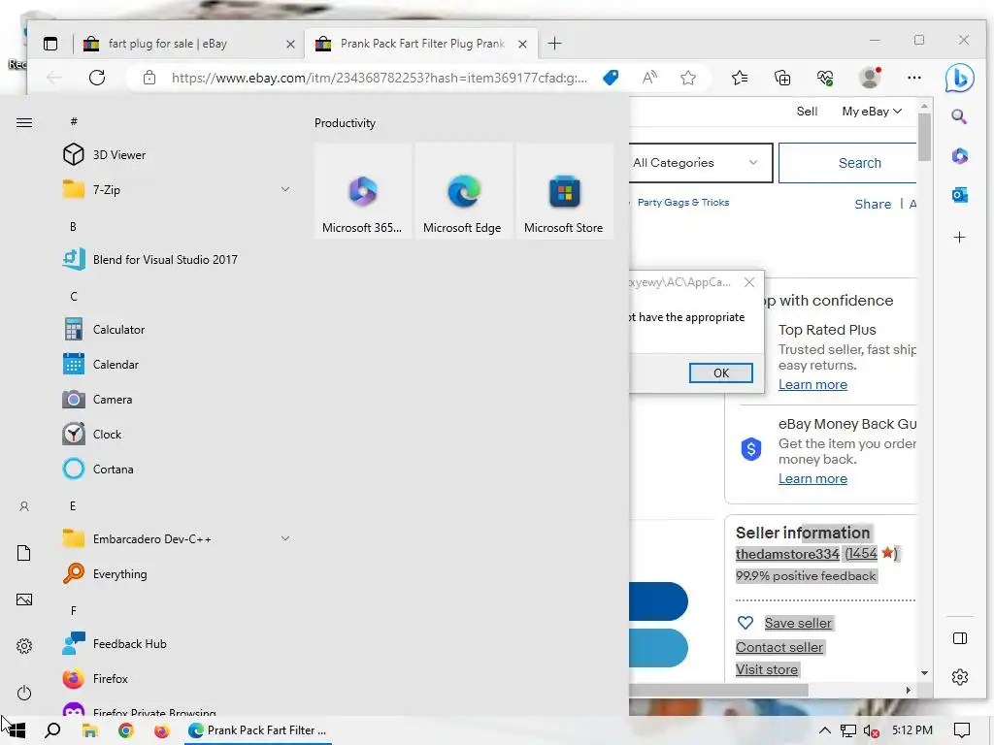This screenshot has width=994, height=745.
Task: Click Save seller link
Action: pos(798,624)
